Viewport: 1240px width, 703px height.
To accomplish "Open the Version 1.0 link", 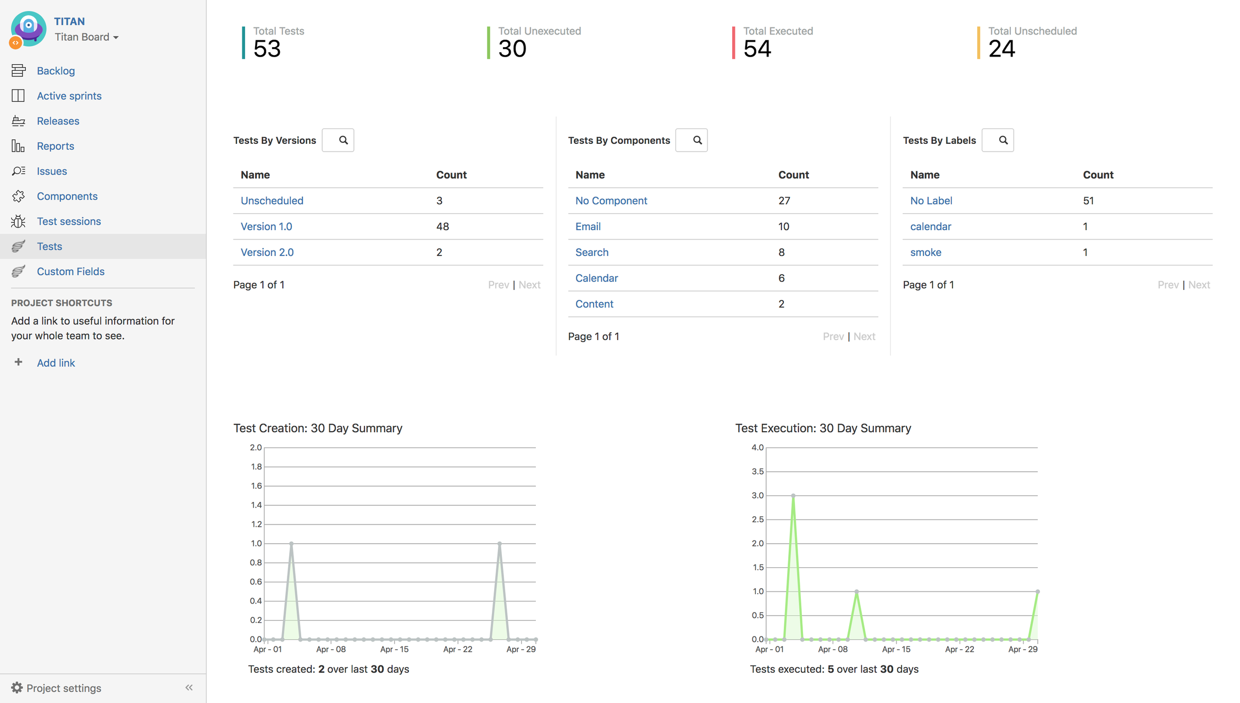I will (266, 226).
